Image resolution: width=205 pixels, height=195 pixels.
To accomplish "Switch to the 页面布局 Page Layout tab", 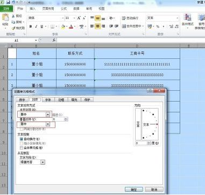I will point(48,9).
